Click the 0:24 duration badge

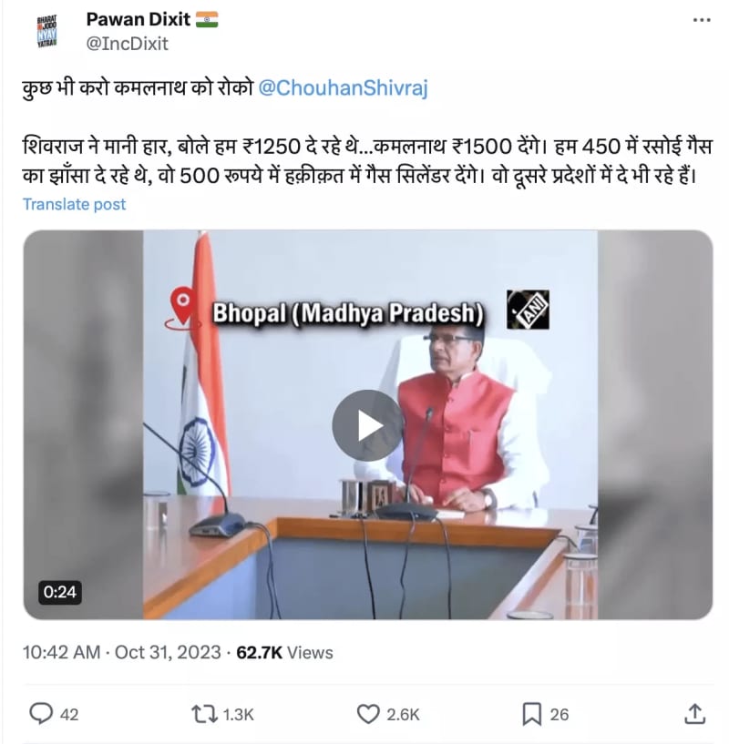click(60, 592)
